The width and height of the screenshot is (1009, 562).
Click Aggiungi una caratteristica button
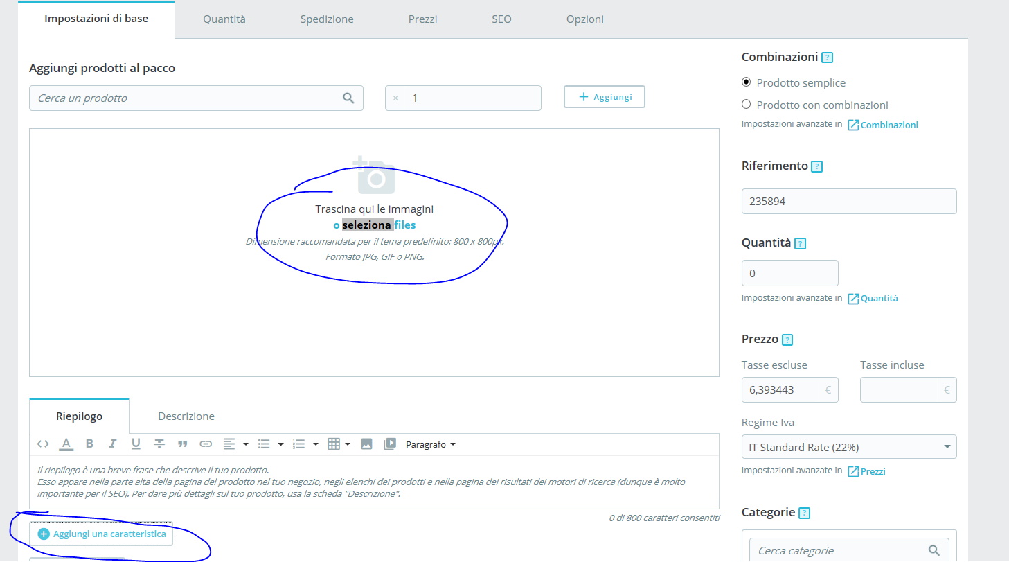tap(102, 534)
